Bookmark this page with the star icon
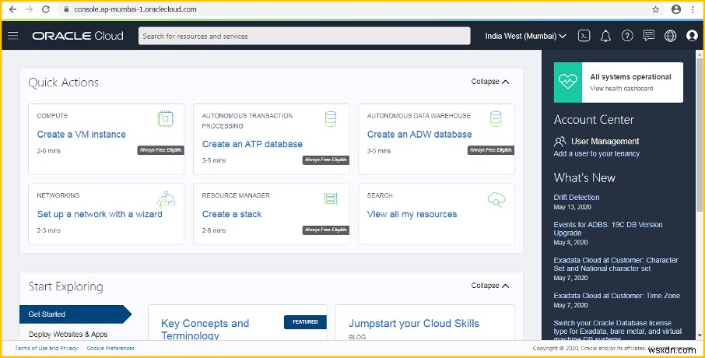Viewport: 705px width, 358px height. [x=655, y=9]
